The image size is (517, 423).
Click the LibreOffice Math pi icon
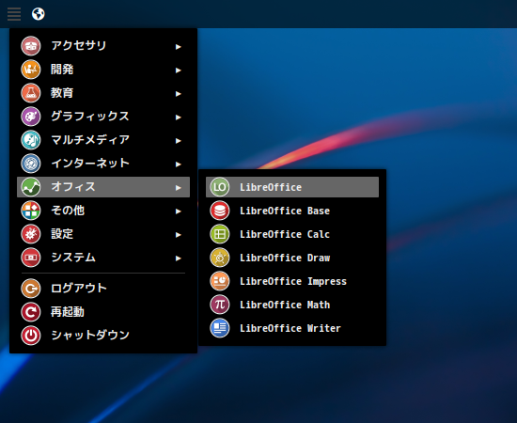pos(220,305)
